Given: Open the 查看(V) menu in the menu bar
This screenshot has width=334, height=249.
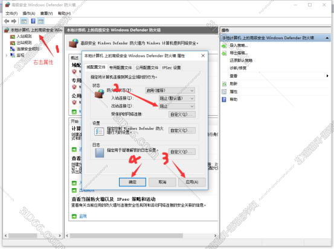Looking at the screenshot, I should (47, 13).
